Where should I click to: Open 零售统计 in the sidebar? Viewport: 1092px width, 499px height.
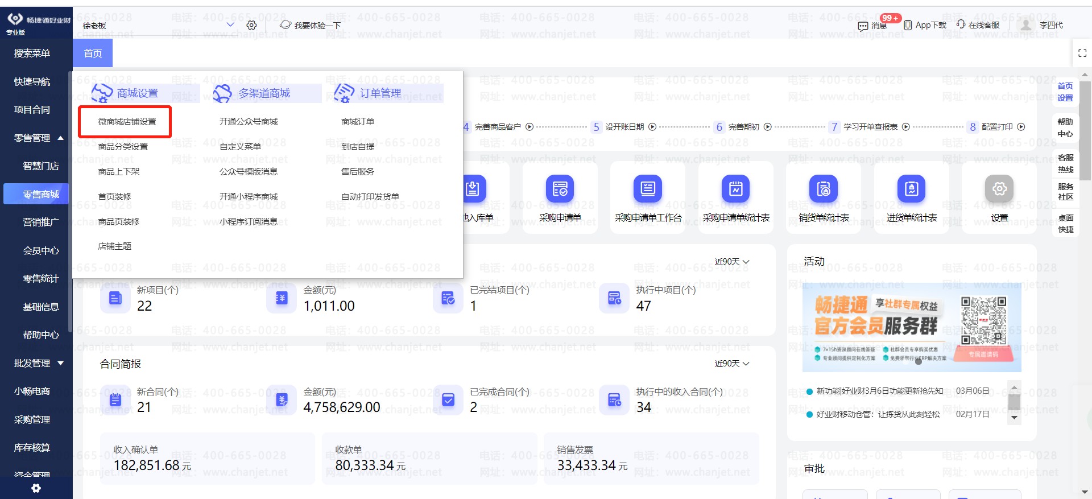[x=41, y=279]
